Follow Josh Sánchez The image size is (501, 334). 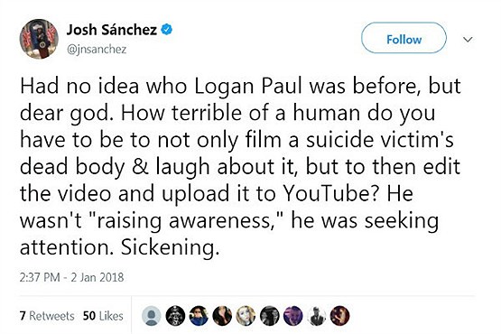coord(404,38)
